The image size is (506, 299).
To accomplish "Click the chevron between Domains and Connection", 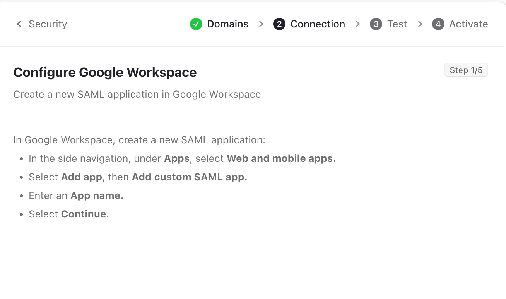I will (x=261, y=24).
